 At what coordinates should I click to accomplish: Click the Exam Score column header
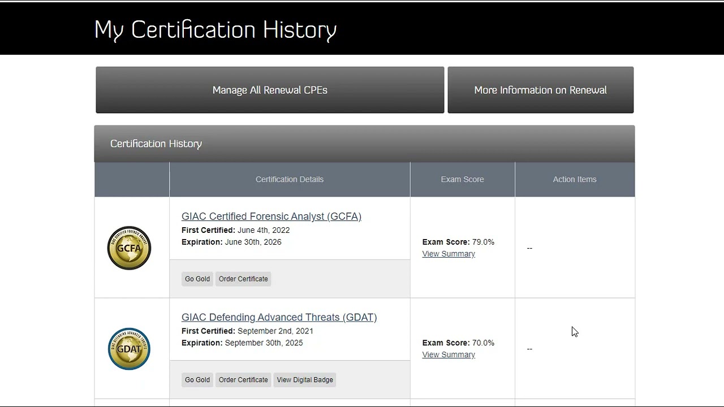pyautogui.click(x=463, y=179)
